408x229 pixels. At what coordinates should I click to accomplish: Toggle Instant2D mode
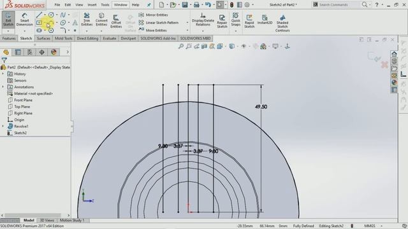[x=265, y=20]
